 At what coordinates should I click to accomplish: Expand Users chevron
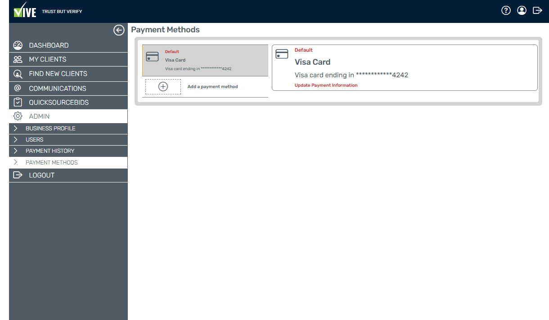[x=16, y=140]
